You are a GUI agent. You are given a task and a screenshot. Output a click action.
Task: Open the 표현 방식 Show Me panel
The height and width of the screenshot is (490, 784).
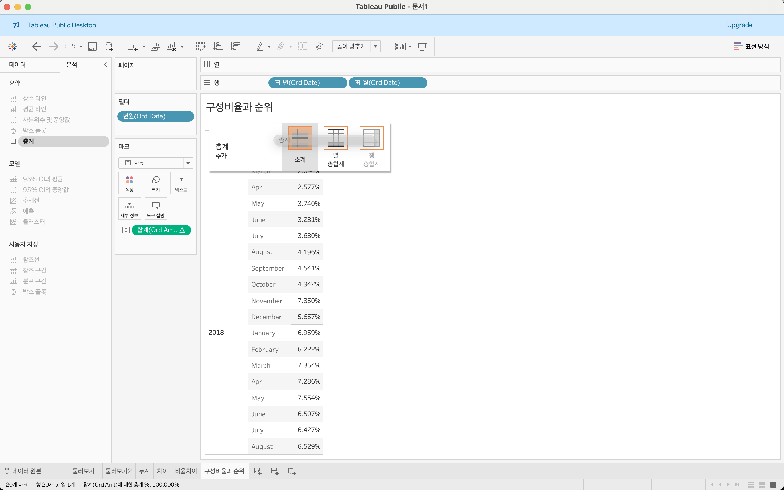click(x=751, y=46)
